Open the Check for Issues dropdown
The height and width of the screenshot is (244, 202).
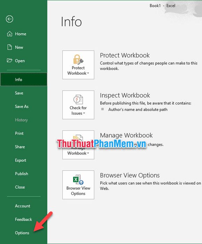click(x=78, y=105)
